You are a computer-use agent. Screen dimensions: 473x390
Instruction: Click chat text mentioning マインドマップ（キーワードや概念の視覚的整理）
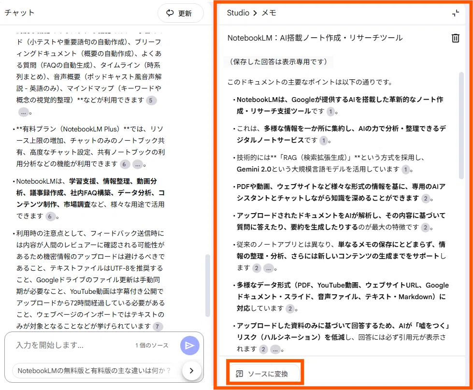(x=89, y=94)
